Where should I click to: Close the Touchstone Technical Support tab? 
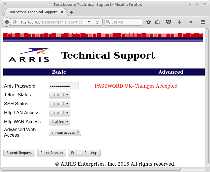62,12
